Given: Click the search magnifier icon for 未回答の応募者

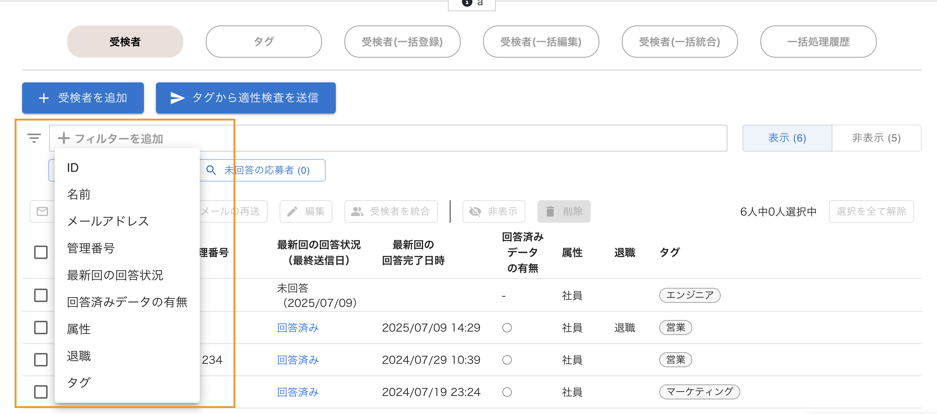Looking at the screenshot, I should [x=211, y=170].
